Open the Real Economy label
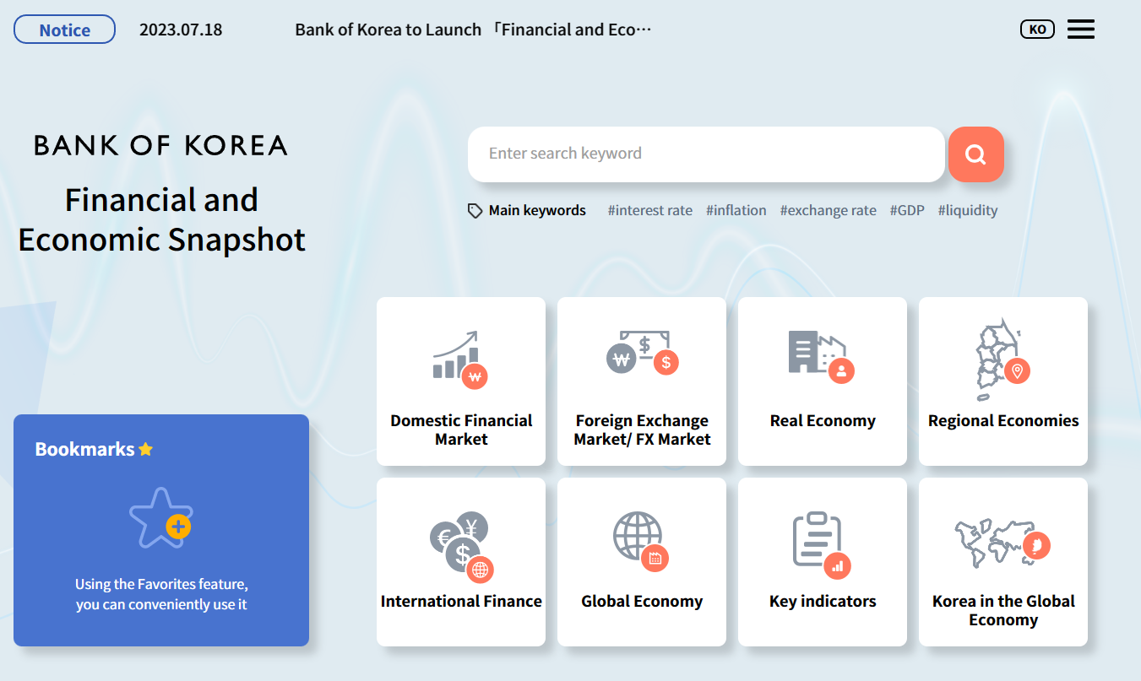The width and height of the screenshot is (1141, 681). 823,420
